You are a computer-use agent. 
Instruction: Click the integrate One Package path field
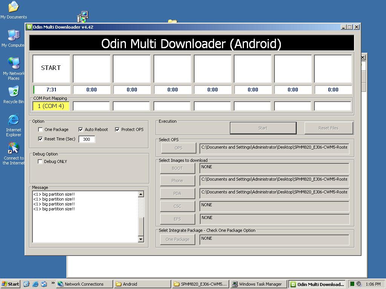(274, 240)
